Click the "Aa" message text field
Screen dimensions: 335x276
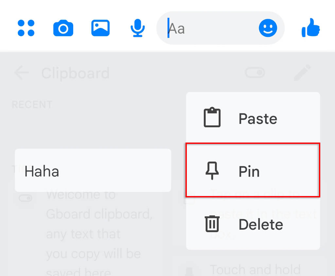point(209,28)
